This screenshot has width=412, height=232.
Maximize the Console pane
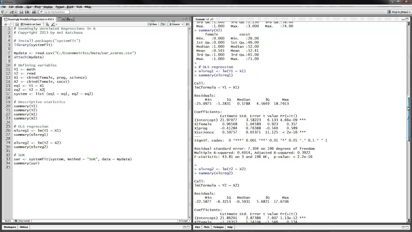[x=407, y=19]
